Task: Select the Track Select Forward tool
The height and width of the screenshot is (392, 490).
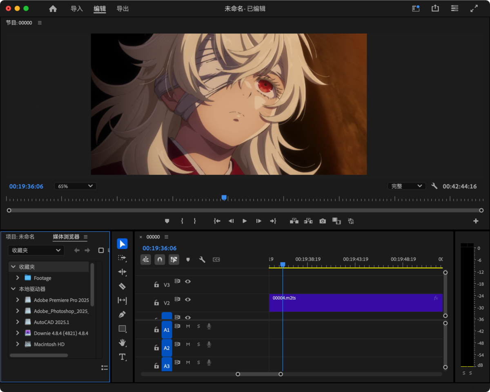Action: point(122,258)
